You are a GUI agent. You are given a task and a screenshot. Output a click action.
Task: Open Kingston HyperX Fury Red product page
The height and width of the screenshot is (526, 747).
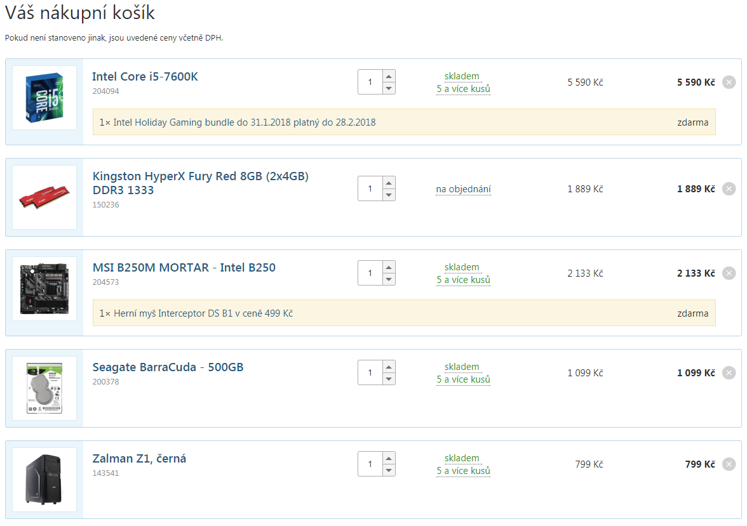200,183
